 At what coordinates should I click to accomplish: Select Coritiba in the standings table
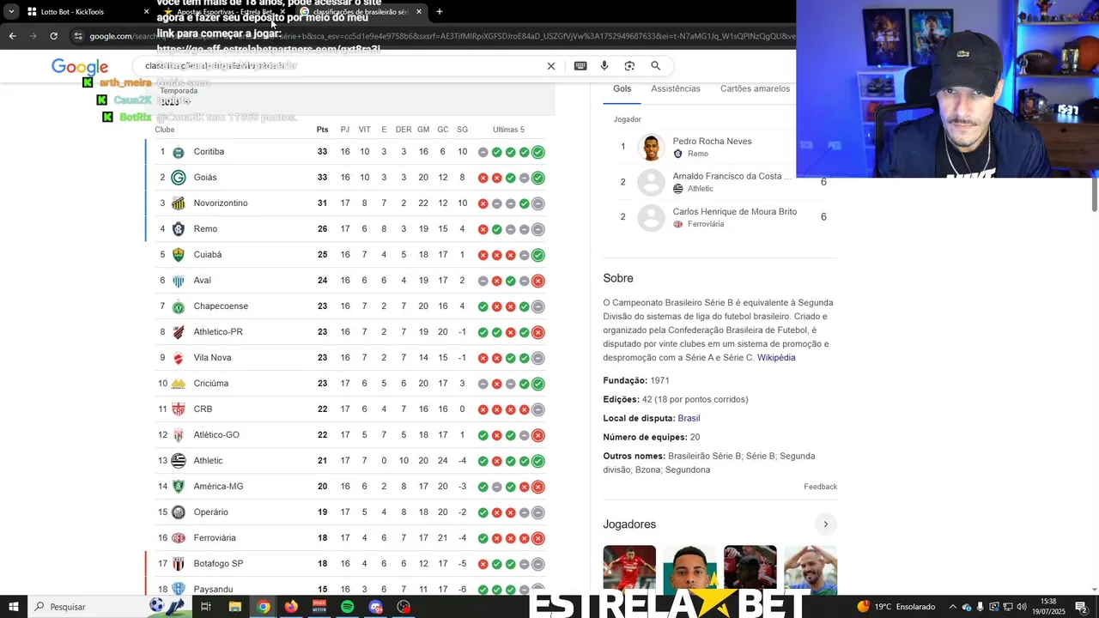coord(209,152)
